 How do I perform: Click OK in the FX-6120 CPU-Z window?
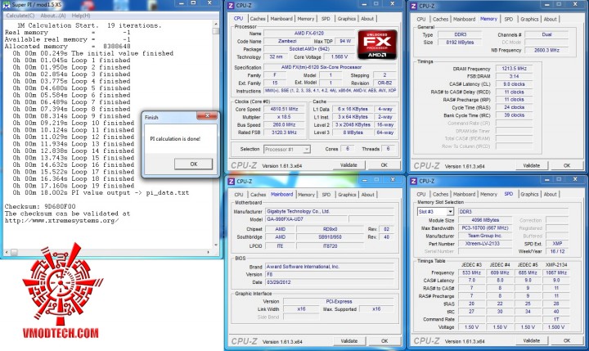point(384,165)
